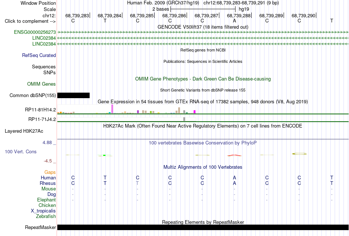Click the '2 bases' scale label
The width and height of the screenshot is (349, 236).
161,9
